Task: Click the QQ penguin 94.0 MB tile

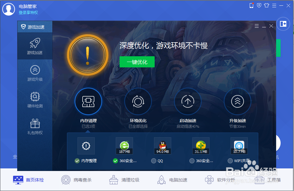Action: (163, 146)
